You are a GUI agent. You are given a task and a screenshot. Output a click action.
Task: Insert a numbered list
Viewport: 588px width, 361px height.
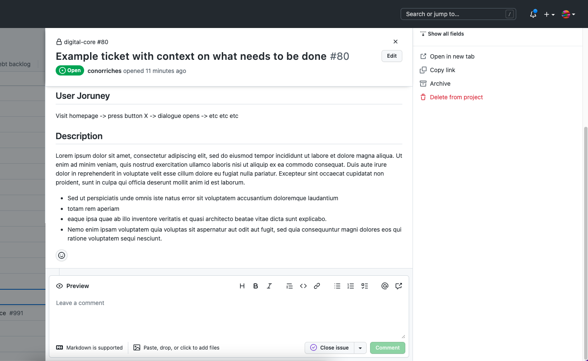(351, 286)
